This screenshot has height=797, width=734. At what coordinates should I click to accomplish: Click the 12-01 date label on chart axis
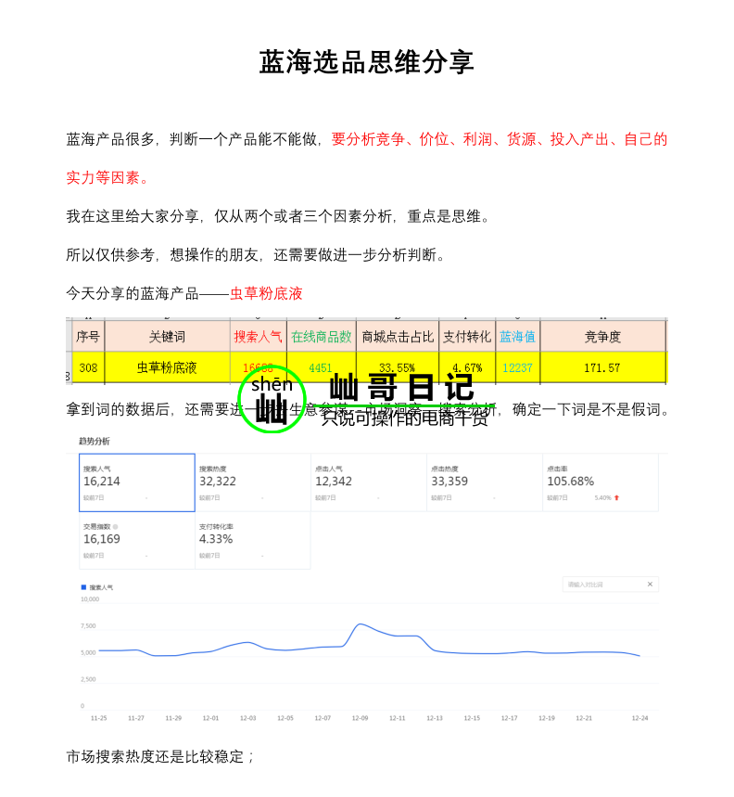tap(210, 718)
